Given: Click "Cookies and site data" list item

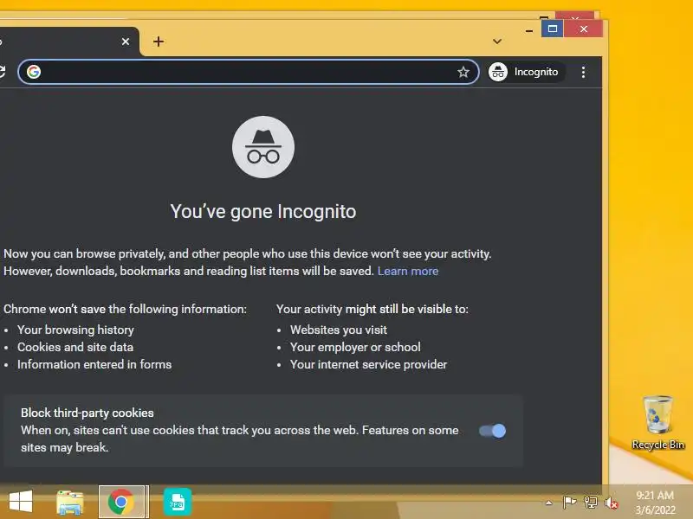Looking at the screenshot, I should click(x=75, y=347).
